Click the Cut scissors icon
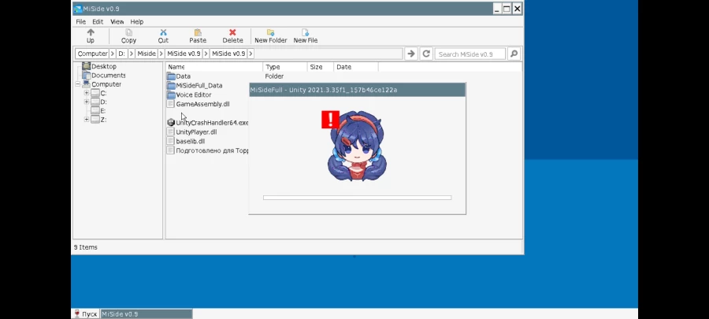709x319 pixels. [x=163, y=33]
